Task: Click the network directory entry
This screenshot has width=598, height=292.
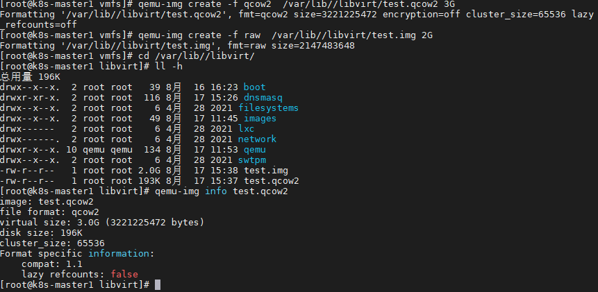Action: 258,139
